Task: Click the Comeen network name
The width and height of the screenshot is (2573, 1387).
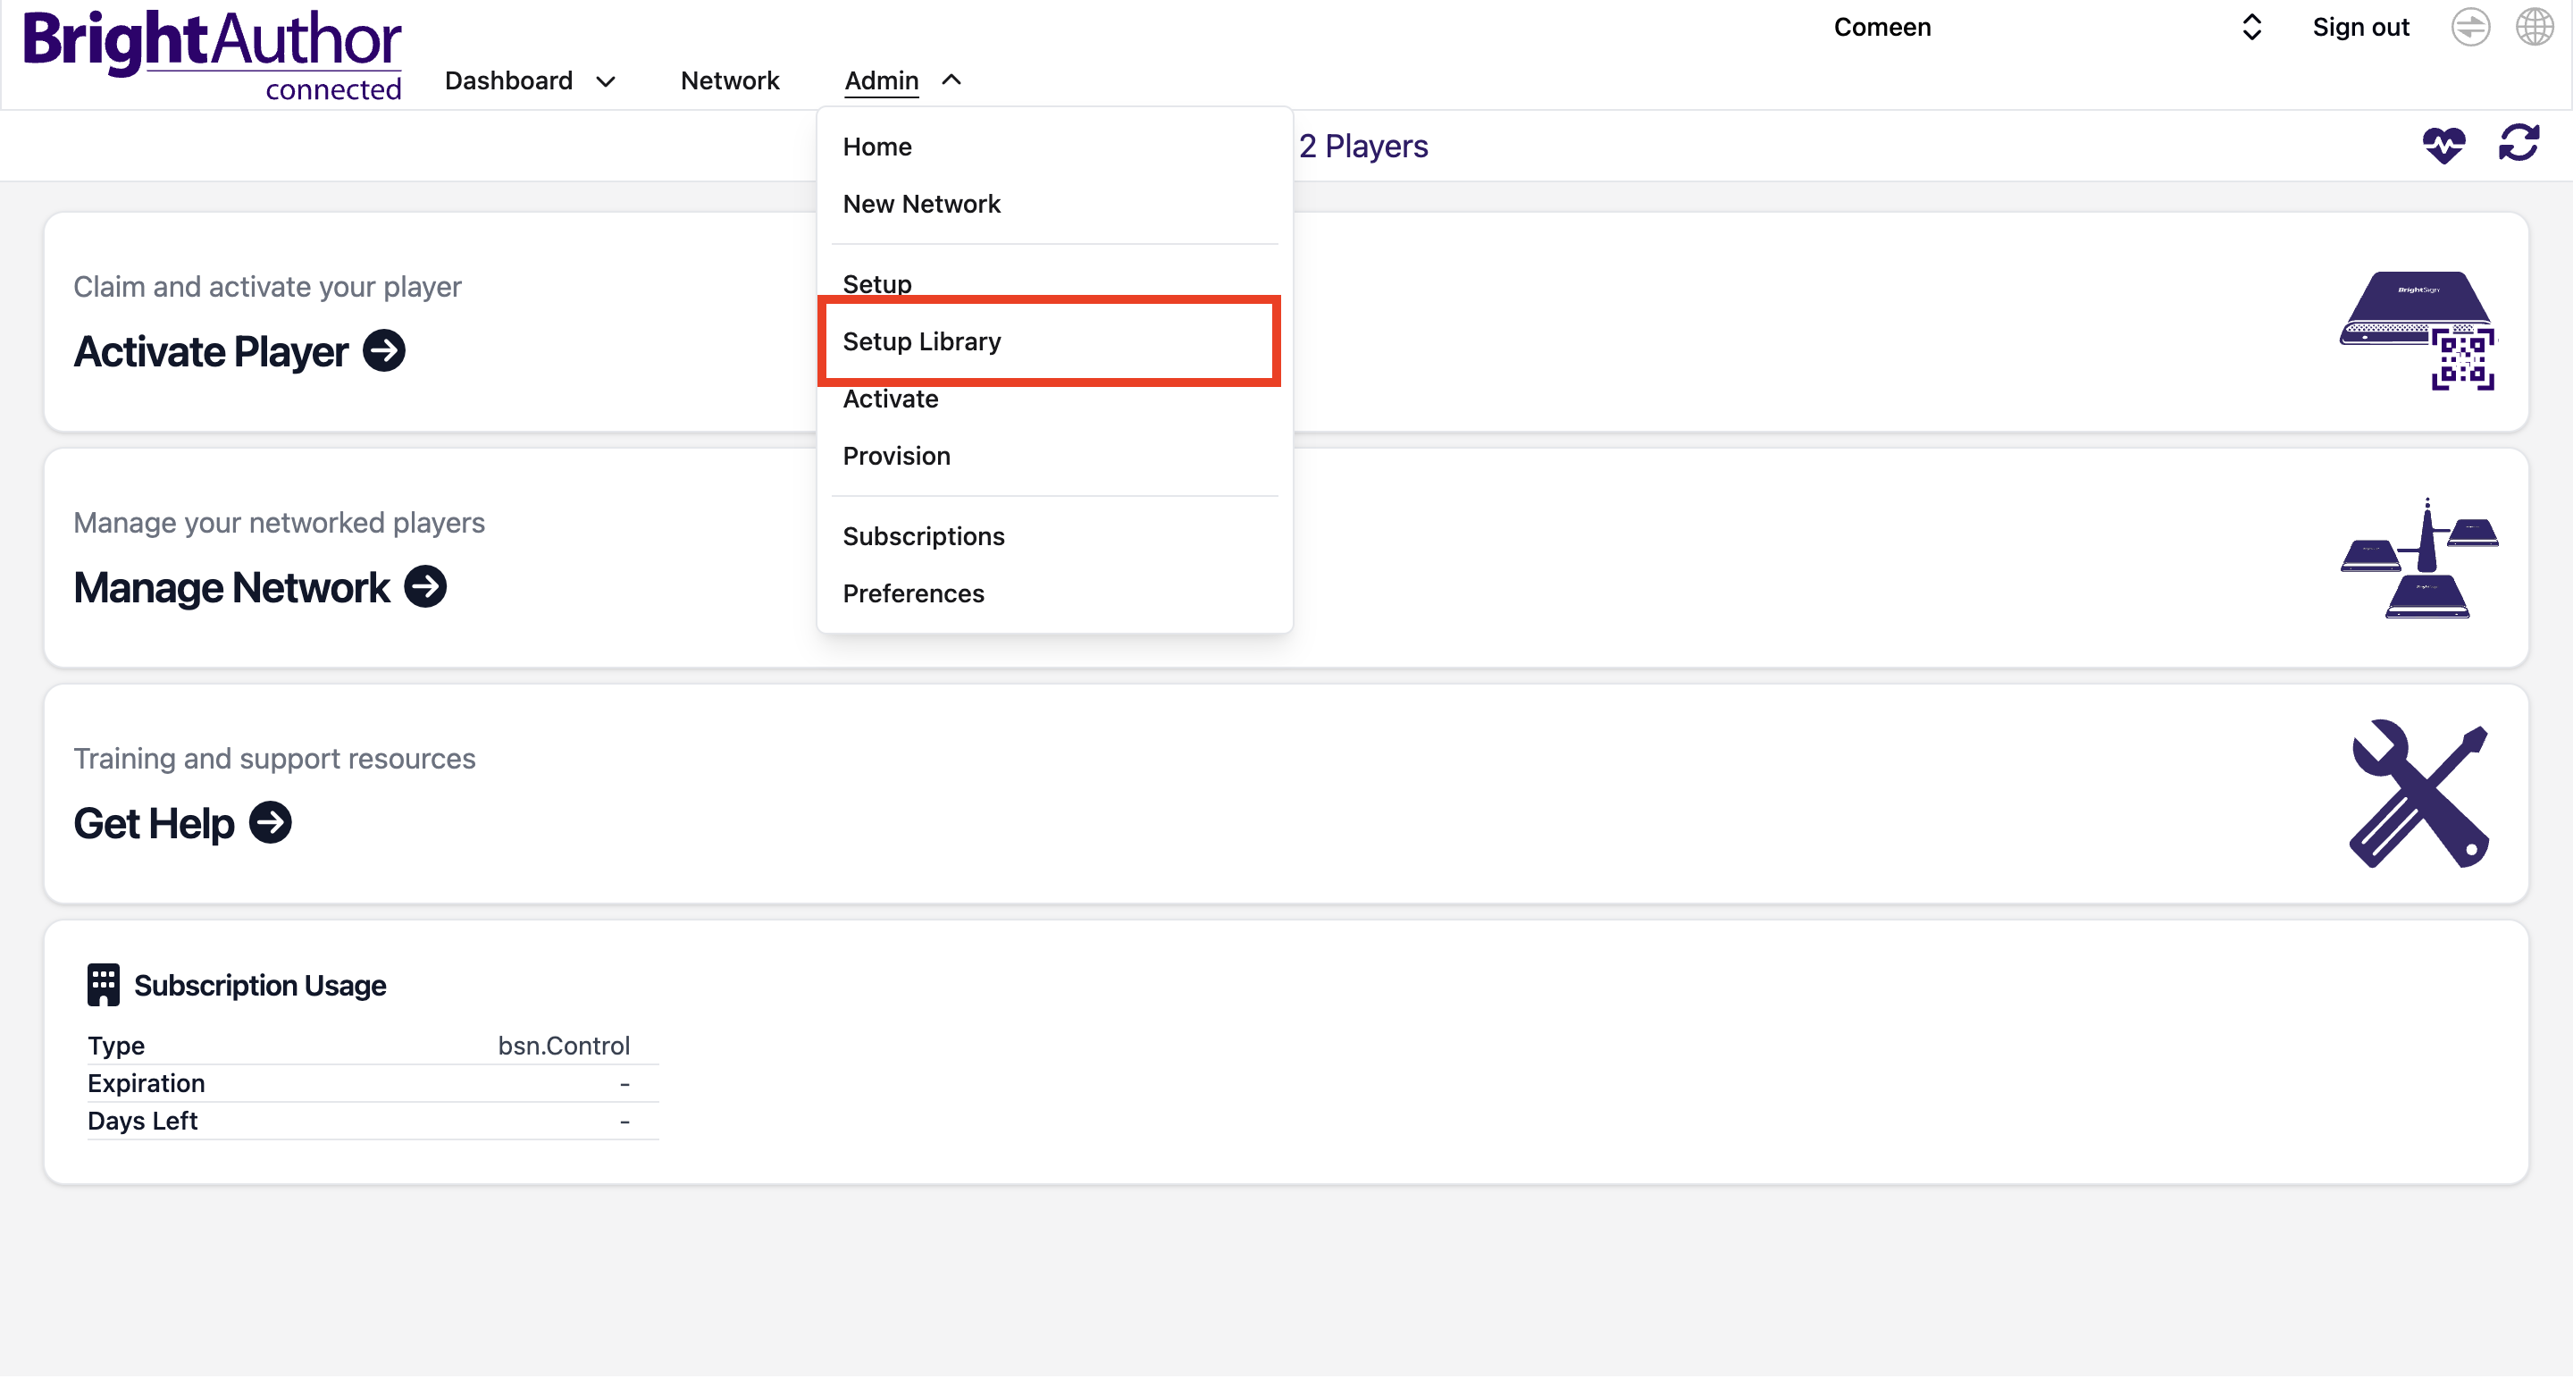Action: click(x=1882, y=27)
